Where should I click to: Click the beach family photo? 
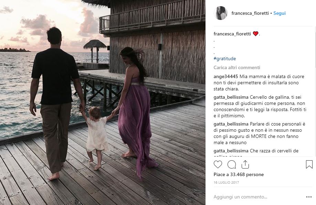103,102
